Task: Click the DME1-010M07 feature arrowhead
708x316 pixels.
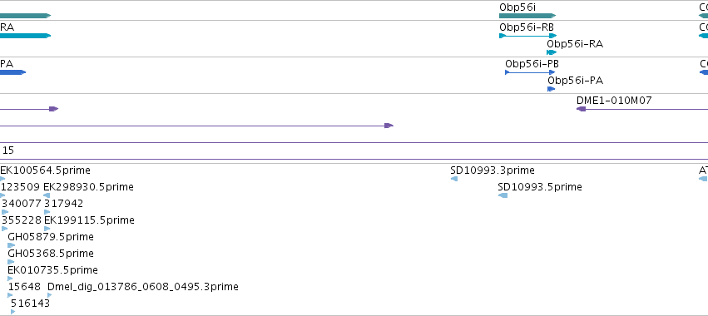Action: pos(581,109)
